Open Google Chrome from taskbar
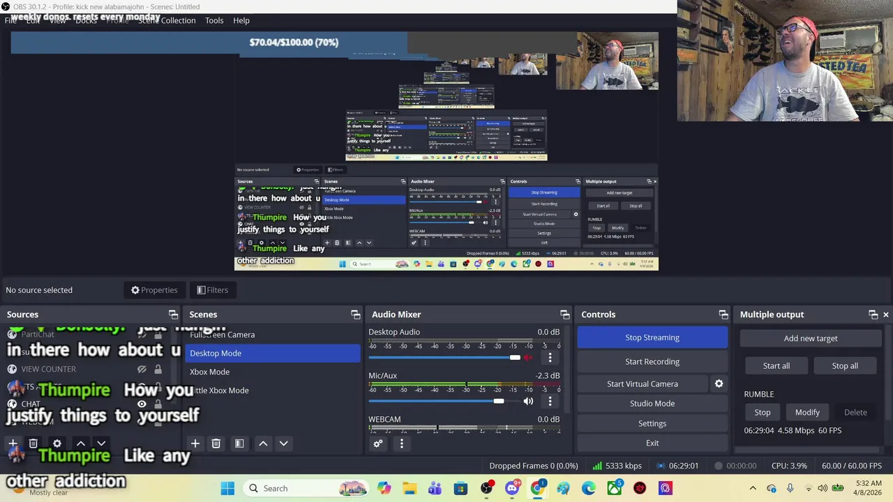This screenshot has height=502, width=893. [x=537, y=488]
